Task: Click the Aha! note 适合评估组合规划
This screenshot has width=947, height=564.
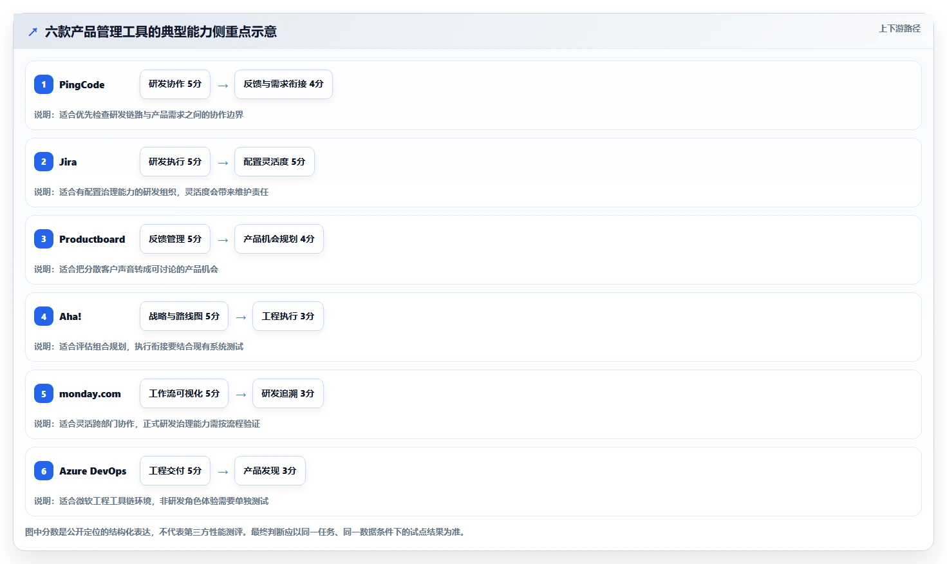Action: [x=138, y=346]
